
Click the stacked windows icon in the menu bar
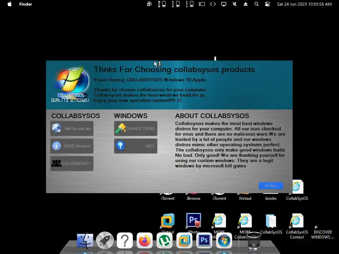point(149,4)
